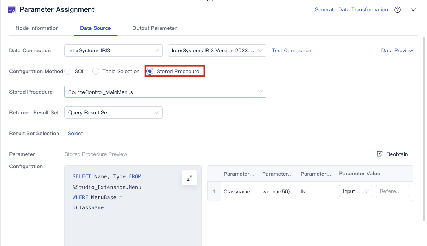Click the Parameter Value column header
The width and height of the screenshot is (427, 246).
point(359,173)
